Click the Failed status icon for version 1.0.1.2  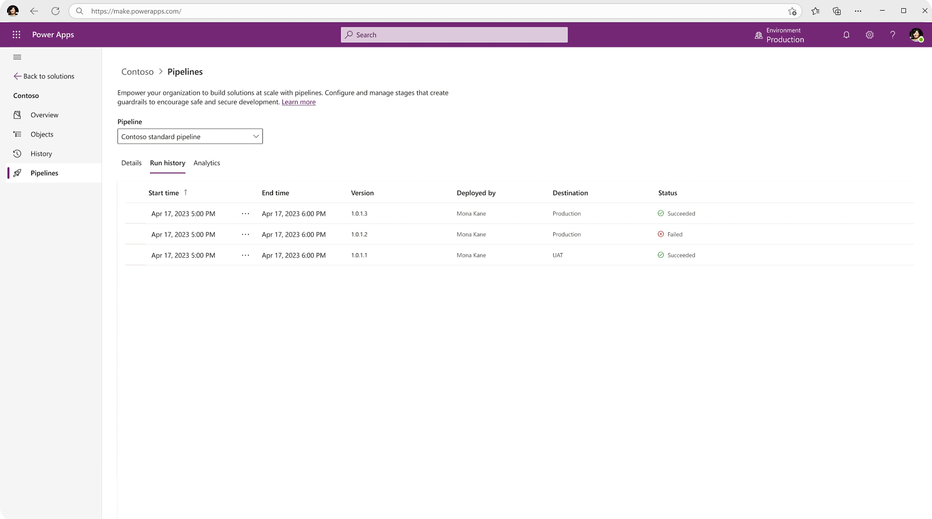(x=661, y=234)
